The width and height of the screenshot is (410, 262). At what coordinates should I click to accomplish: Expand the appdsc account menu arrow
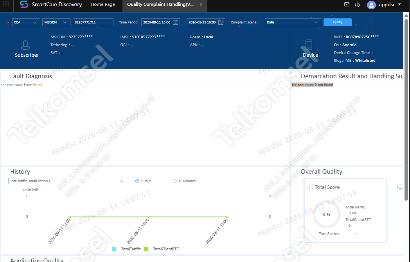tap(399, 4)
